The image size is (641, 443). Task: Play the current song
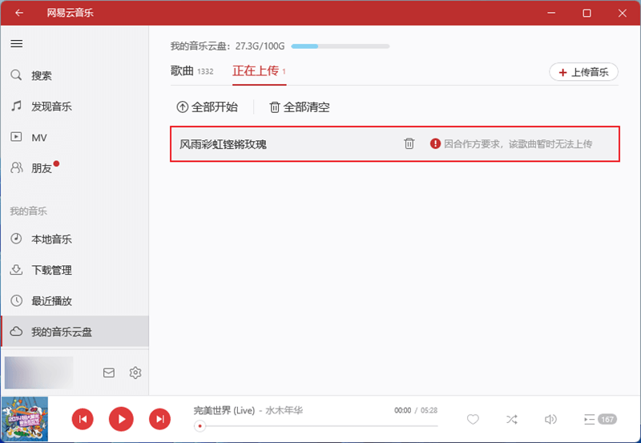point(121,419)
